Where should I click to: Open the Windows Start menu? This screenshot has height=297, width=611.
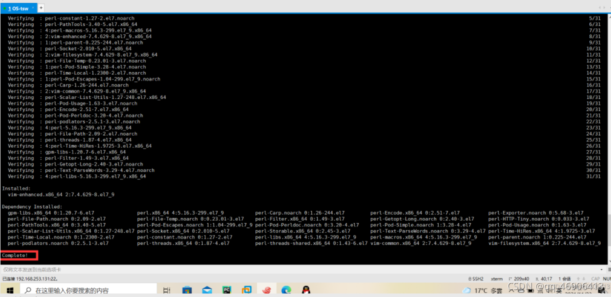(x=9, y=290)
